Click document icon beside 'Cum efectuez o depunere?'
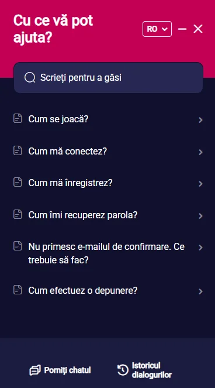The width and height of the screenshot is (215, 388). pyautogui.click(x=18, y=290)
